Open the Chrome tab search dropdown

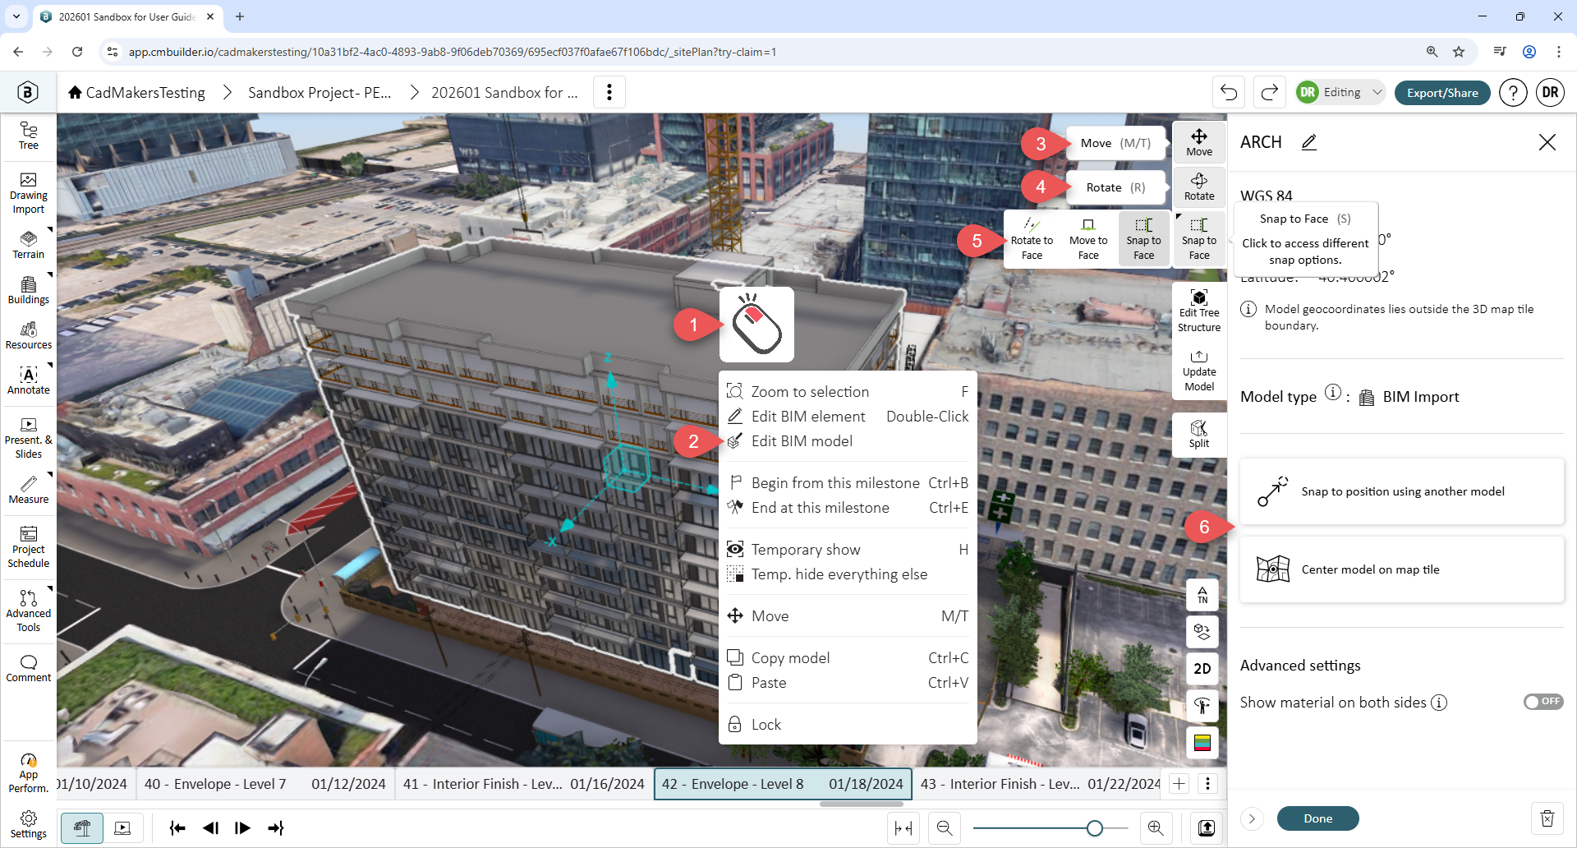point(16,16)
